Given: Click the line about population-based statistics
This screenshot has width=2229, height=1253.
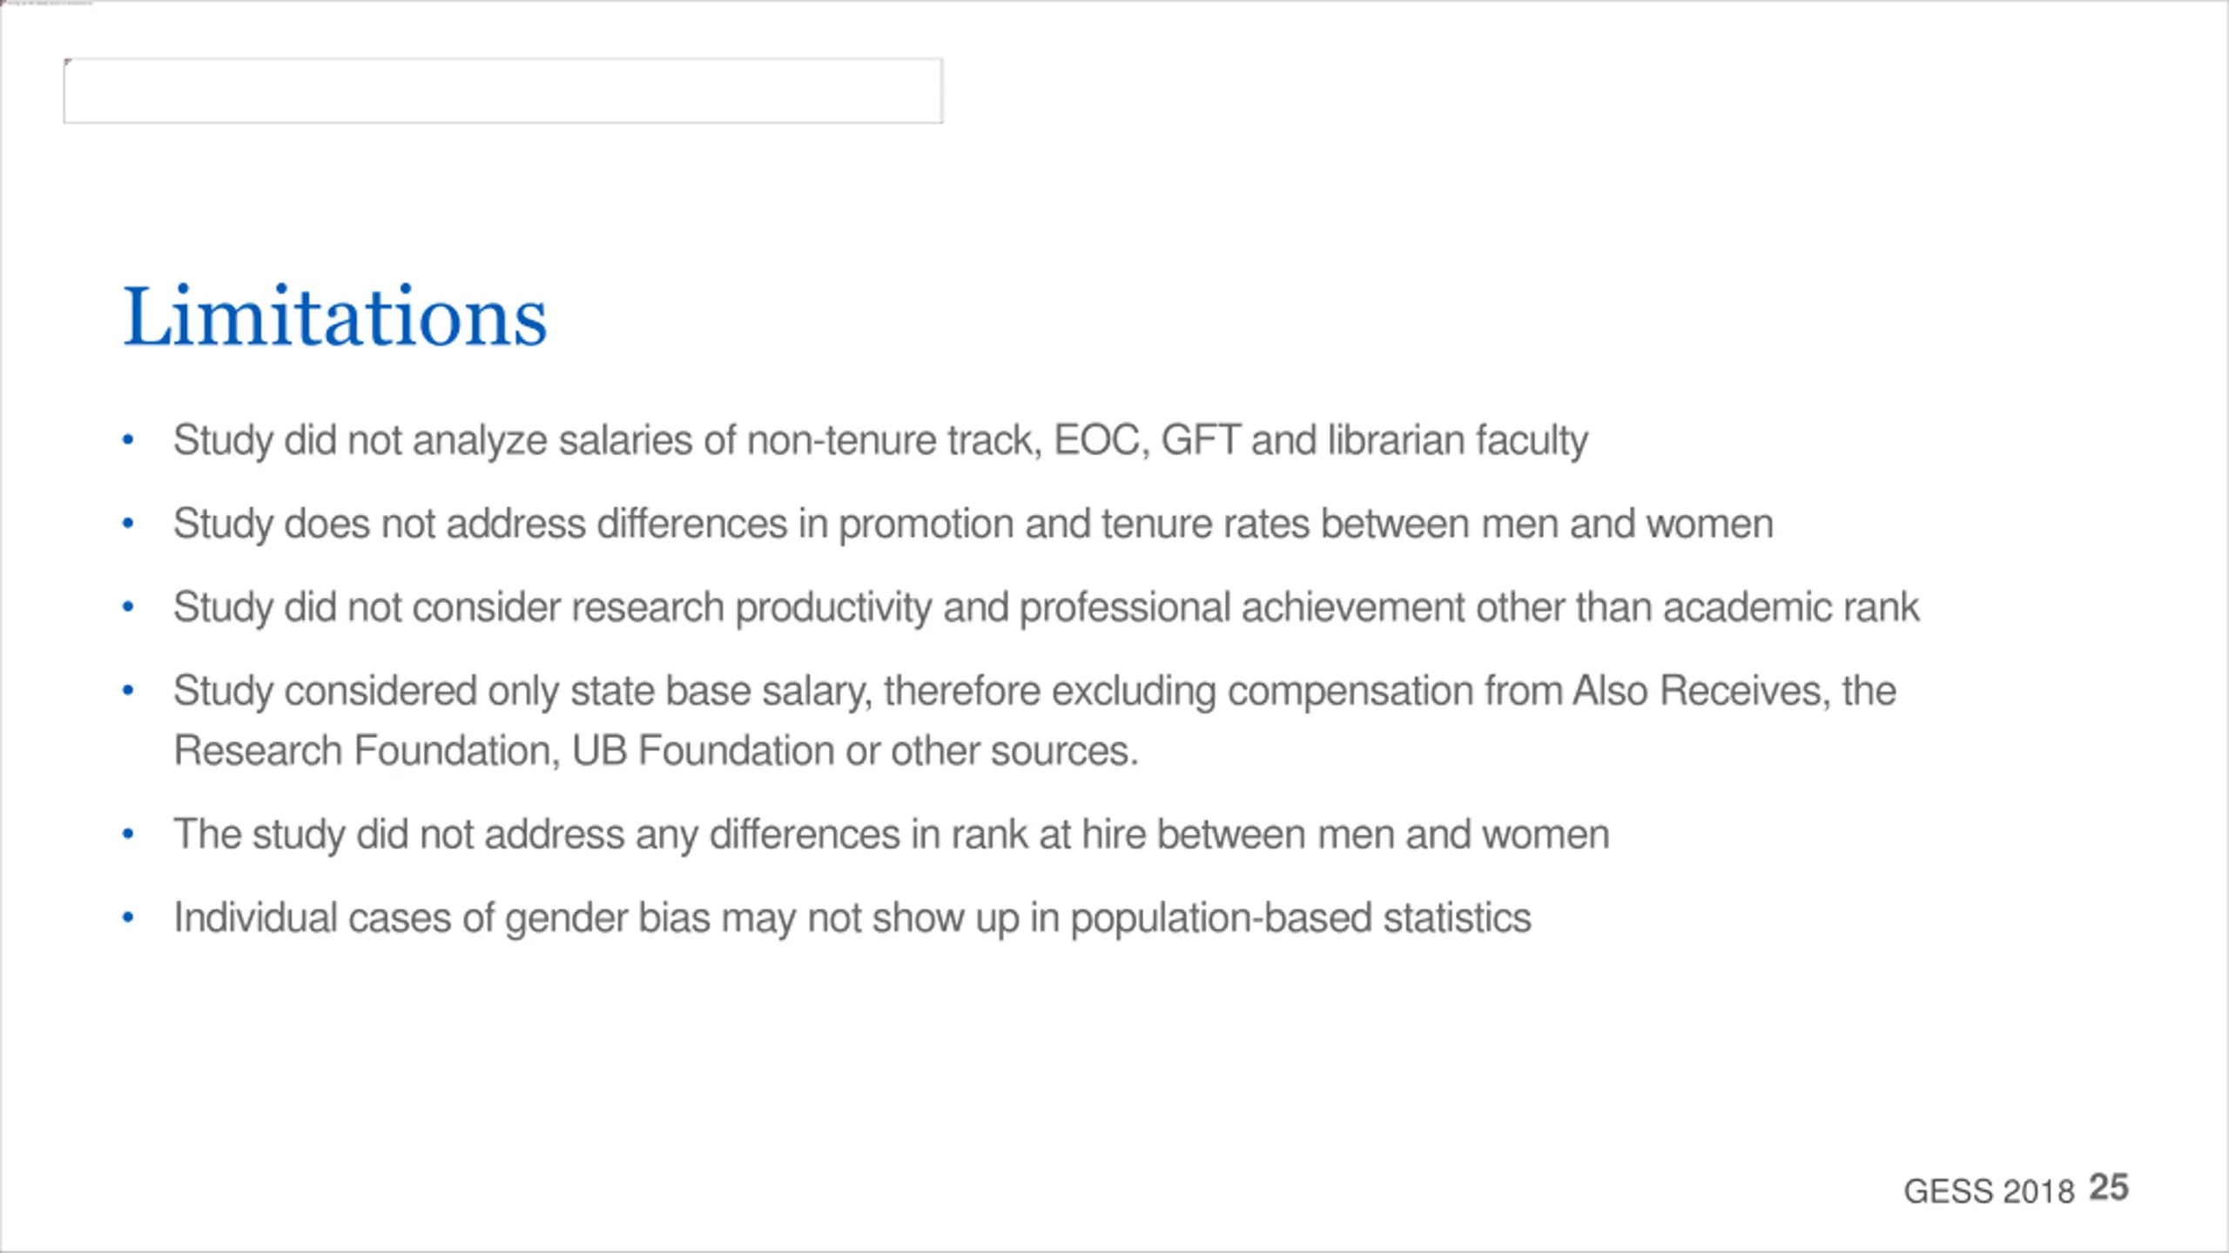Looking at the screenshot, I should 852,918.
